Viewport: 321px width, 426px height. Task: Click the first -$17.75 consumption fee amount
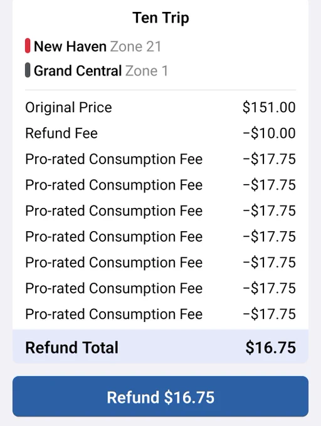click(x=269, y=159)
